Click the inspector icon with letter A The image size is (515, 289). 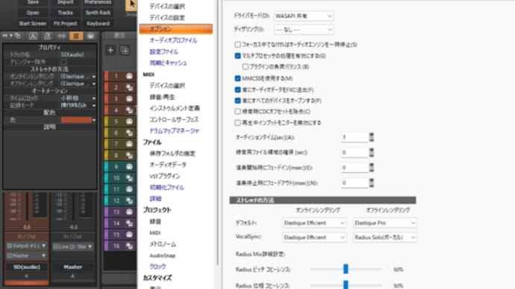[x=33, y=36]
